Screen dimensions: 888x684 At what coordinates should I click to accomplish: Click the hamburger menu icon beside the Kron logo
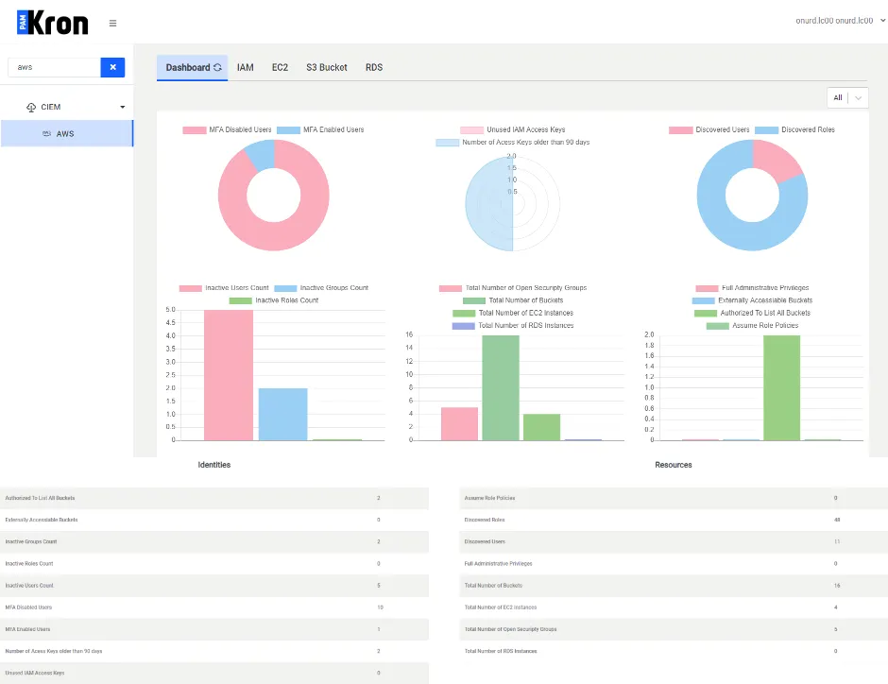click(112, 24)
